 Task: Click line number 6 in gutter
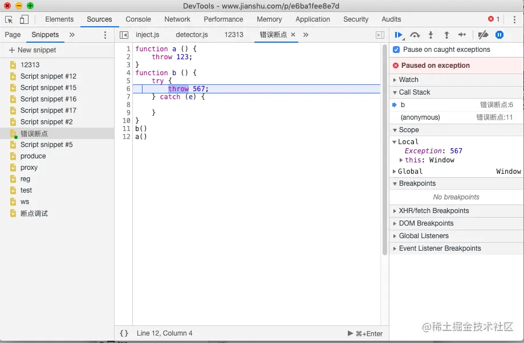128,89
